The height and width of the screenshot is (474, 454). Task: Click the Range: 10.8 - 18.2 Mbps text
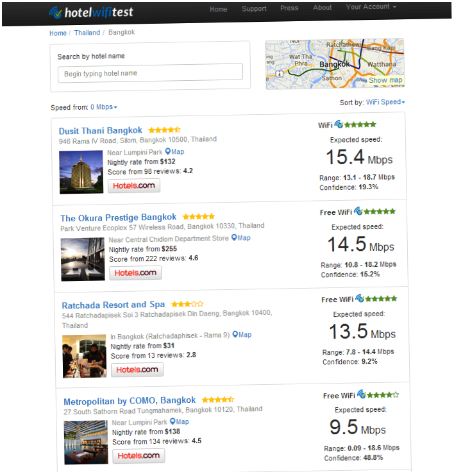[358, 265]
